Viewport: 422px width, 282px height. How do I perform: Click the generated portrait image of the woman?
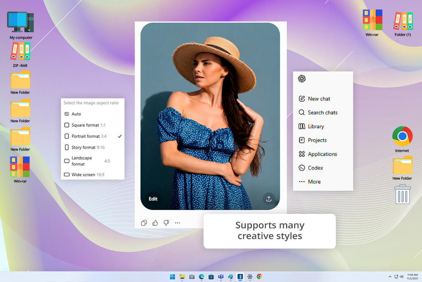(x=210, y=116)
